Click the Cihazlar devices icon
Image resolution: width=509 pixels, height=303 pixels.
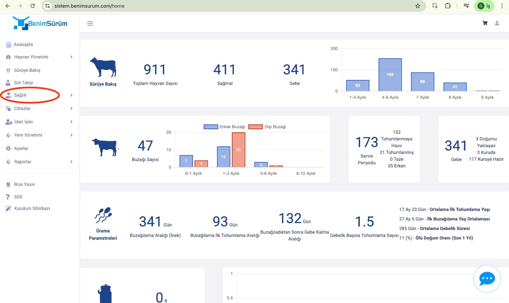[9, 109]
